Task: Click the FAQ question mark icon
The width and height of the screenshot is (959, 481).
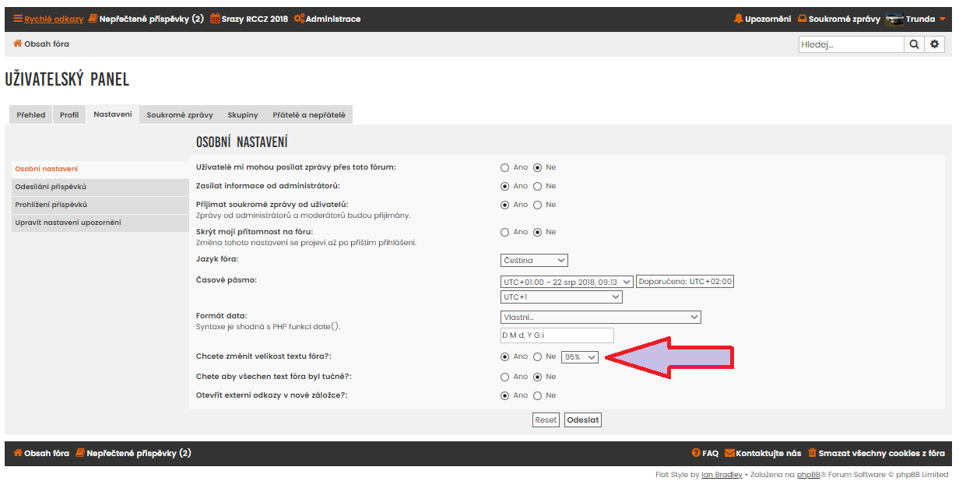Action: click(x=696, y=453)
